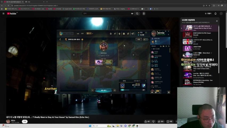Open the notifications bell
The image size is (227, 128).
pyautogui.click(x=216, y=14)
